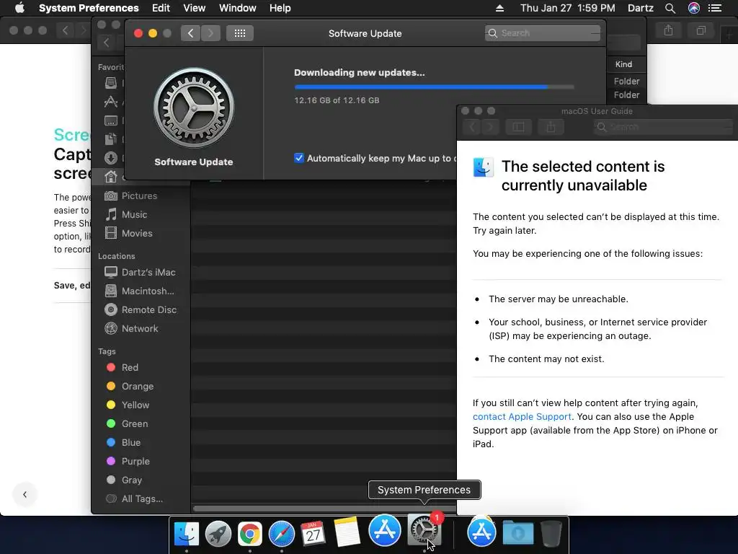This screenshot has width=738, height=554.
Task: Click the Orange tag in Finder
Action: point(137,387)
